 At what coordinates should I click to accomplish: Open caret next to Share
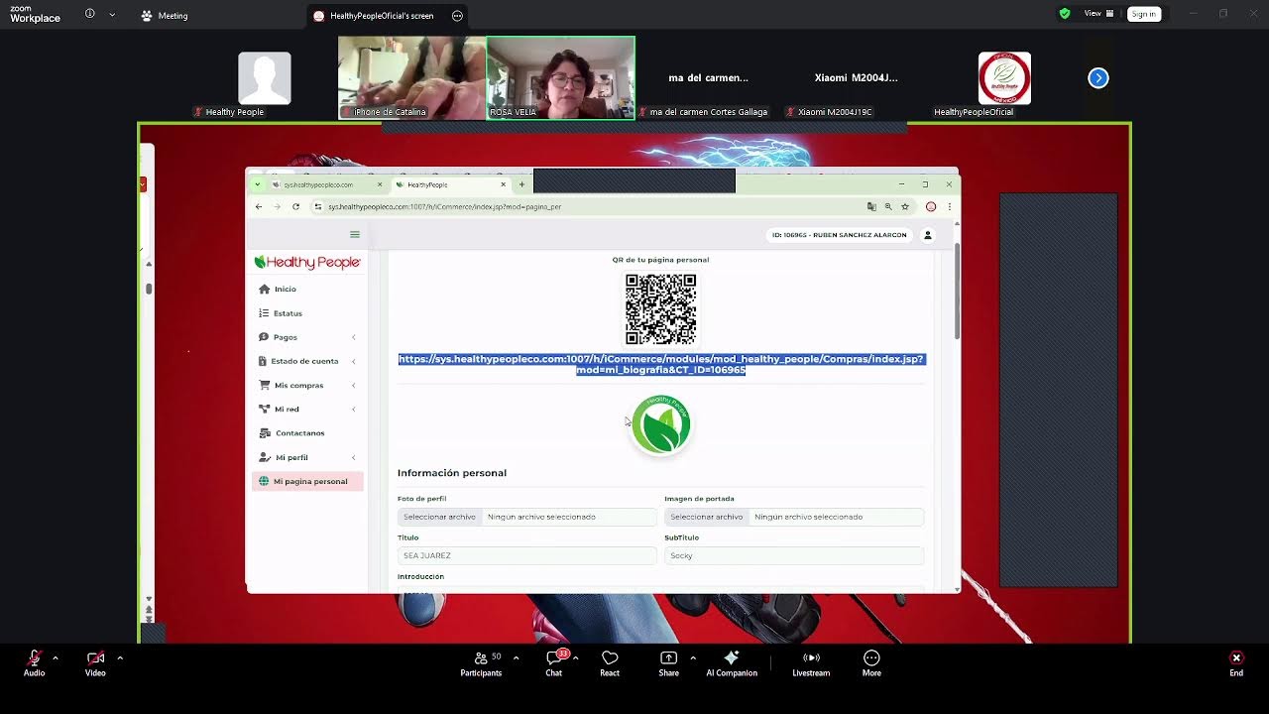(692, 657)
